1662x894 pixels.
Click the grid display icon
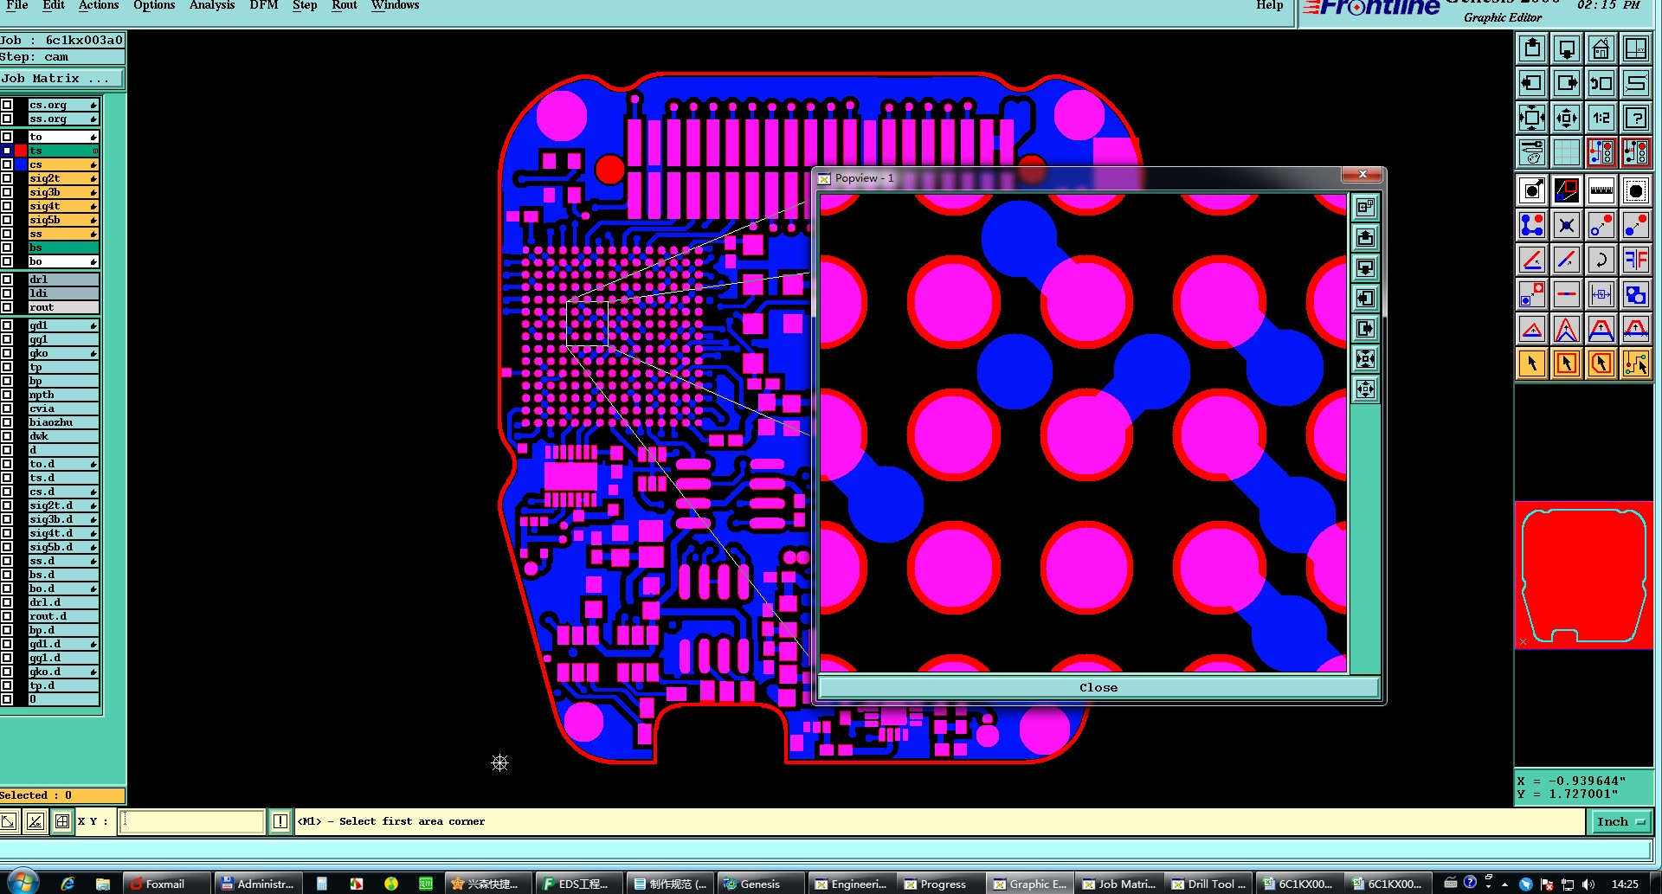[x=1567, y=152]
